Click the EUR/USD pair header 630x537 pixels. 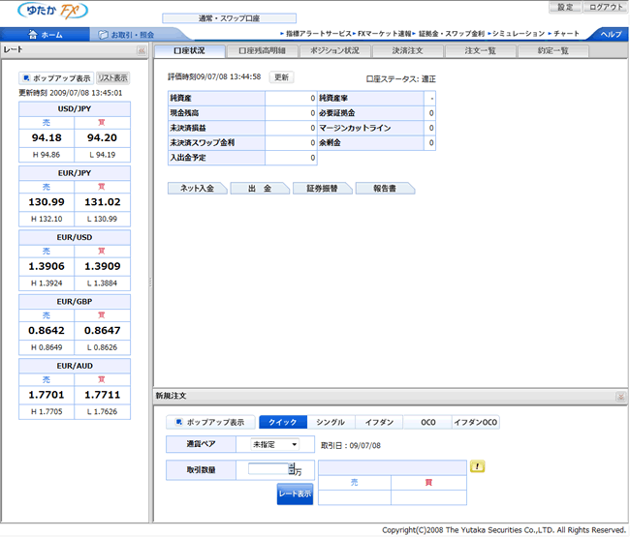[x=75, y=237]
